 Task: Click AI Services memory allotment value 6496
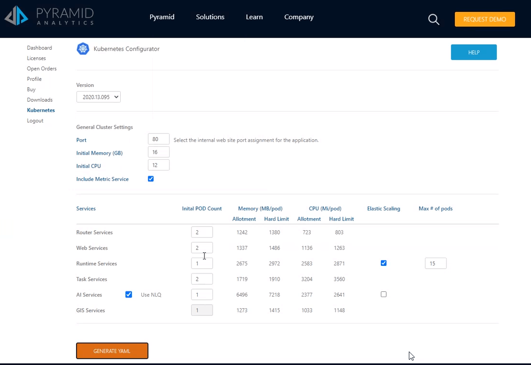(x=242, y=295)
